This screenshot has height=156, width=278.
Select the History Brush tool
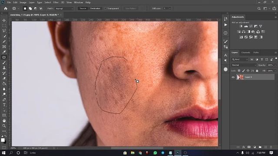pos(4,73)
